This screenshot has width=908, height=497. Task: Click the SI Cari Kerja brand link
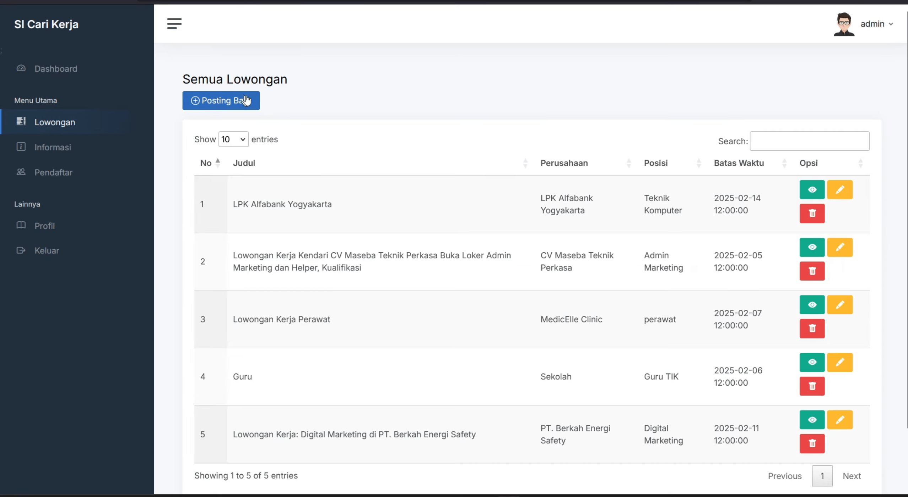(x=46, y=24)
